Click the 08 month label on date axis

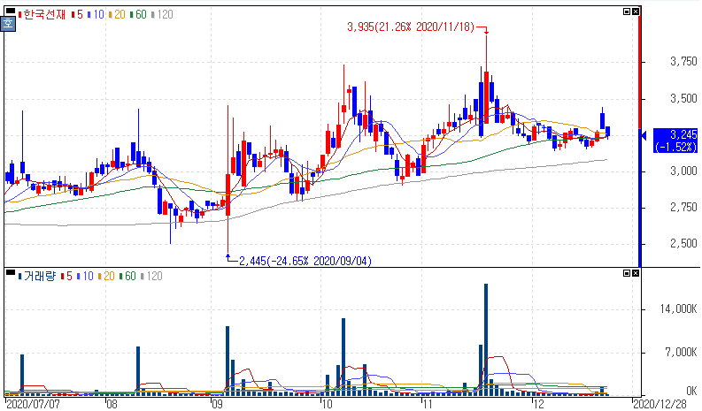click(112, 404)
